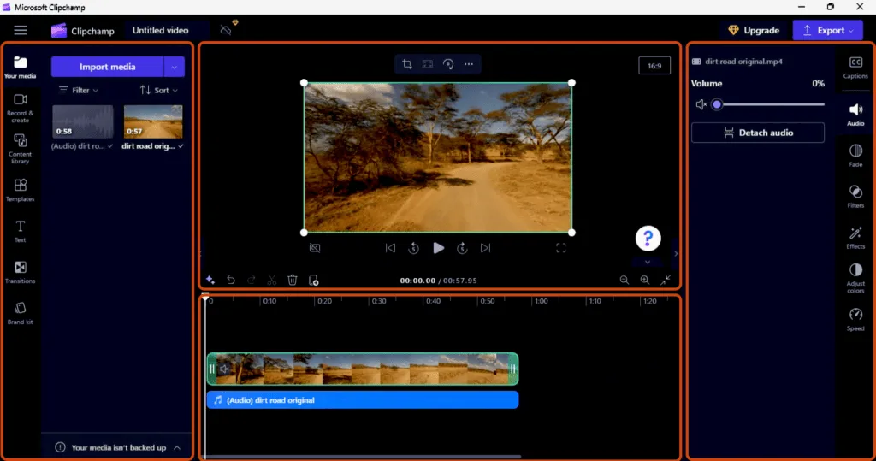Open Templates tab
The image size is (876, 461).
tap(21, 190)
